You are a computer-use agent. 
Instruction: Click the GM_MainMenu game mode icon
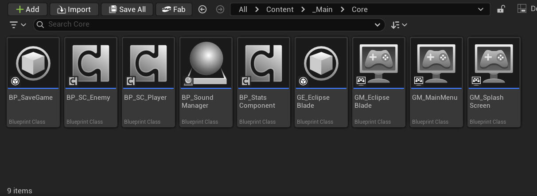pos(436,63)
